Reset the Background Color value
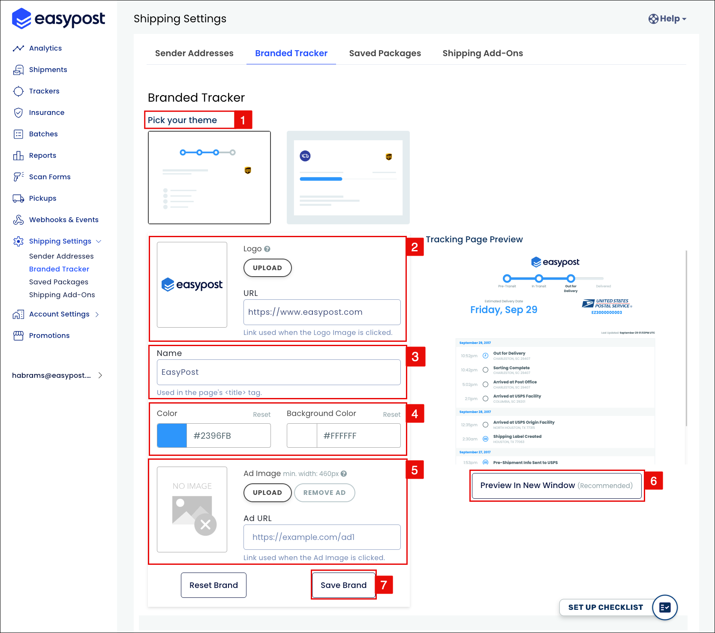This screenshot has height=633, width=715. tap(392, 415)
